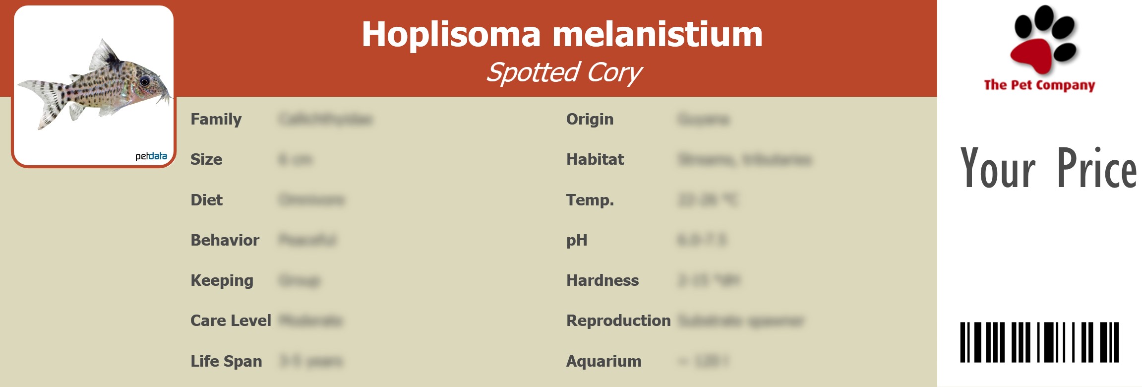Image resolution: width=1142 pixels, height=387 pixels.
Task: Click the Family label
Action: click(x=216, y=120)
